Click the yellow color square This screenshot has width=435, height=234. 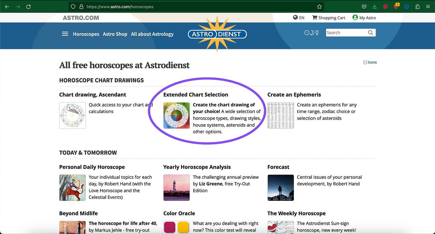183,228
